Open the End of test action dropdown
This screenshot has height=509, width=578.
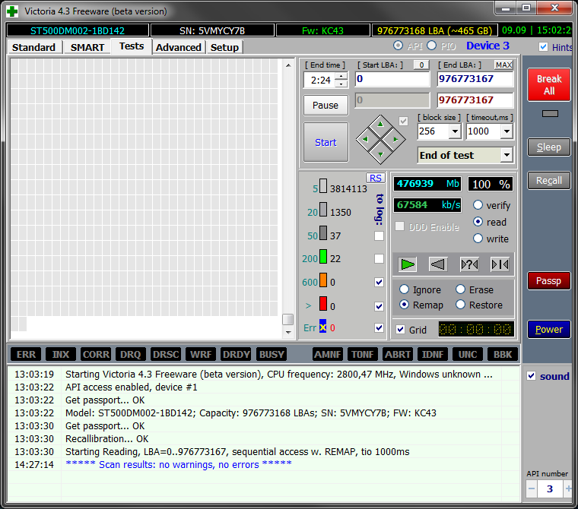(507, 155)
